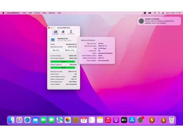
Task: Click running coconutBattery icon in Dock
Action: 152,120
